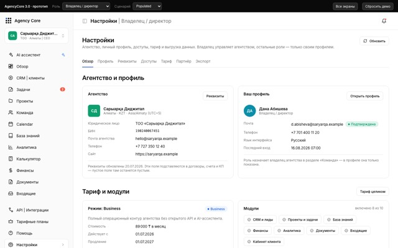
Task: Expand the Настройки sidebar item chevron
Action: click(63, 244)
